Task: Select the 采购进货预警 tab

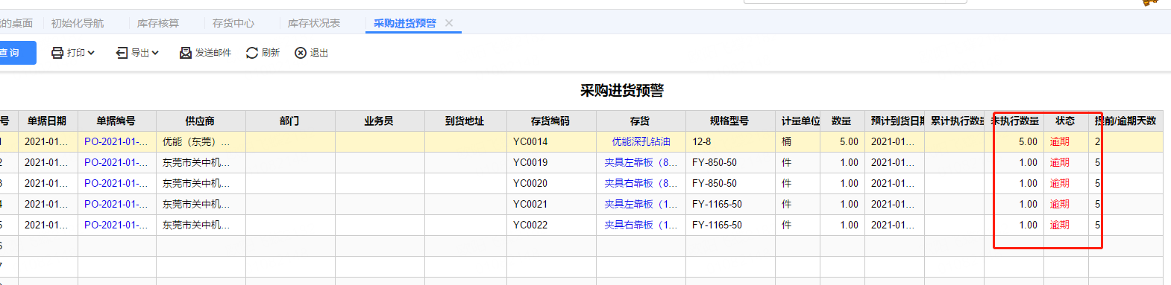Action: (405, 23)
